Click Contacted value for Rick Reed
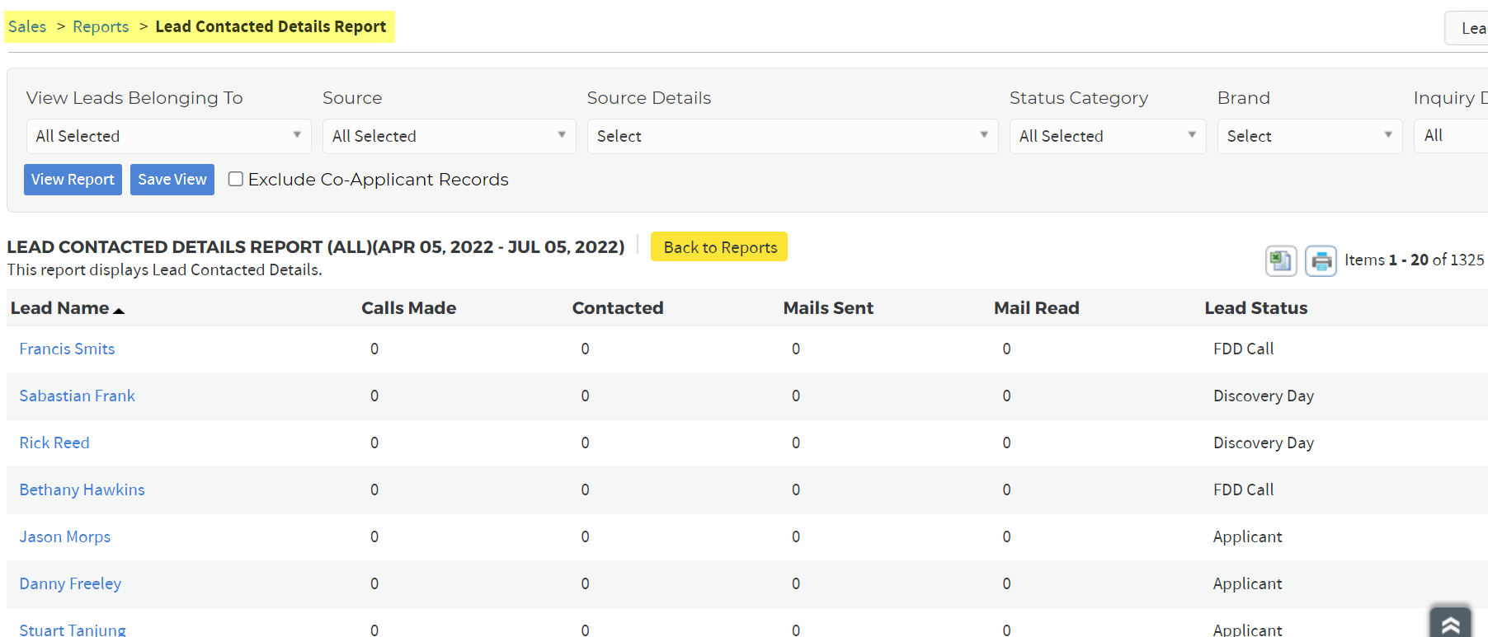Viewport: 1488px width, 637px height. [x=585, y=443]
